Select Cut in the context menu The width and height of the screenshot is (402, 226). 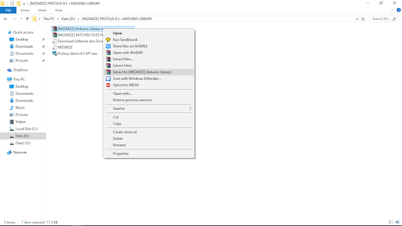point(149,117)
